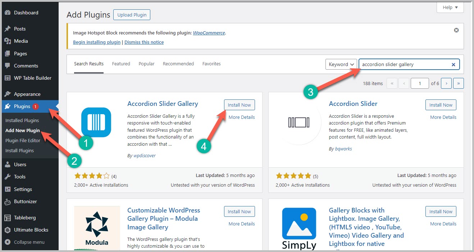Click the five-star rating of Accordion Slider

point(293,176)
